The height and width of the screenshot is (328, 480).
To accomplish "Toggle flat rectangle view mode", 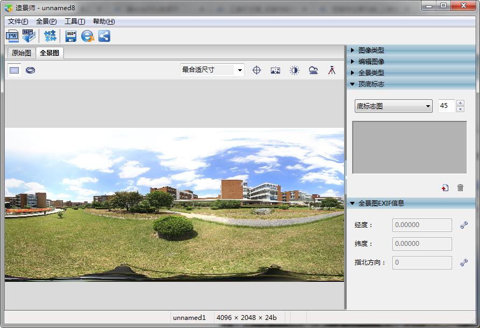I will coord(15,70).
